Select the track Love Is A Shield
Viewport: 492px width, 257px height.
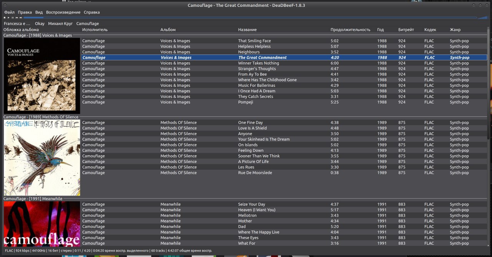point(284,128)
